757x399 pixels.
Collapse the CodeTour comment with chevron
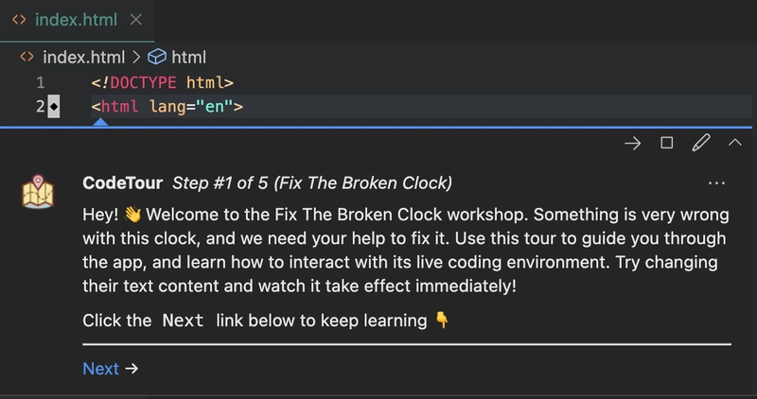coord(735,143)
